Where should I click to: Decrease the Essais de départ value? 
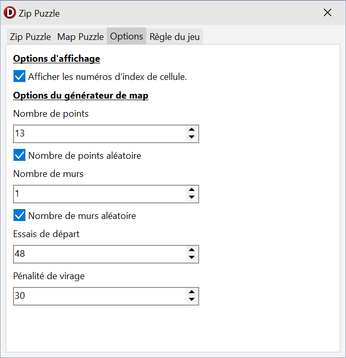[192, 258]
